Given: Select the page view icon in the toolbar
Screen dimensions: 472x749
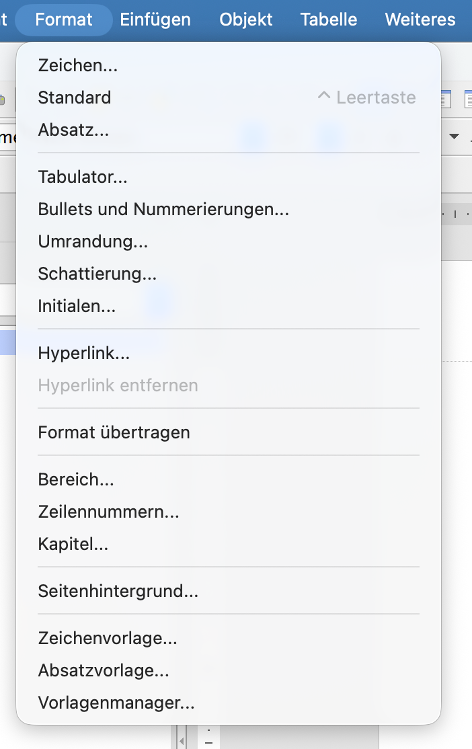Looking at the screenshot, I should click(x=445, y=97).
